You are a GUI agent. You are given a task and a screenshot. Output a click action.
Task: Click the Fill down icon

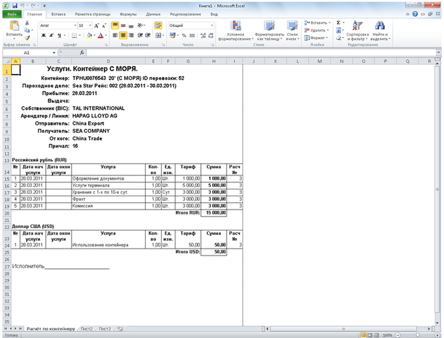coord(338,30)
